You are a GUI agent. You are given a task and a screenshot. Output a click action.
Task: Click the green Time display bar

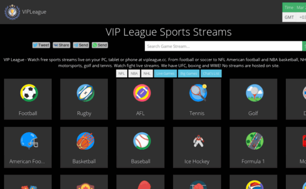294,7
